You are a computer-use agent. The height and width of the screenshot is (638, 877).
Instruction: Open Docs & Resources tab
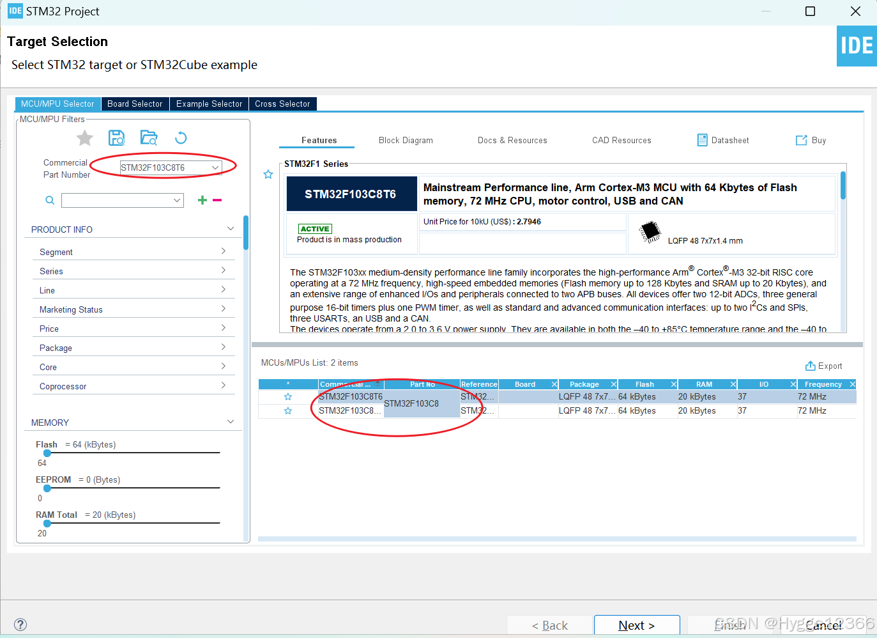pos(512,140)
